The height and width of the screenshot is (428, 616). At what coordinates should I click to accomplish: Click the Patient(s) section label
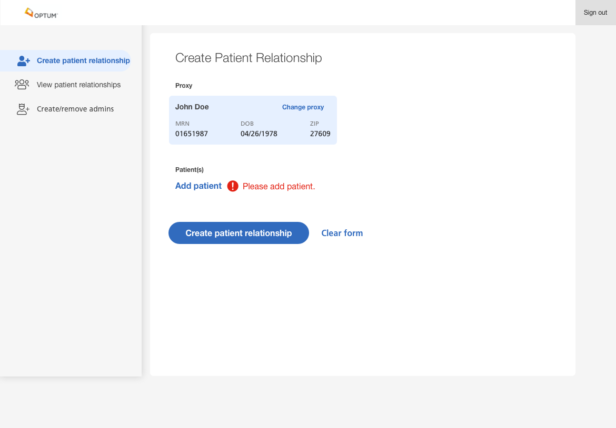190,170
